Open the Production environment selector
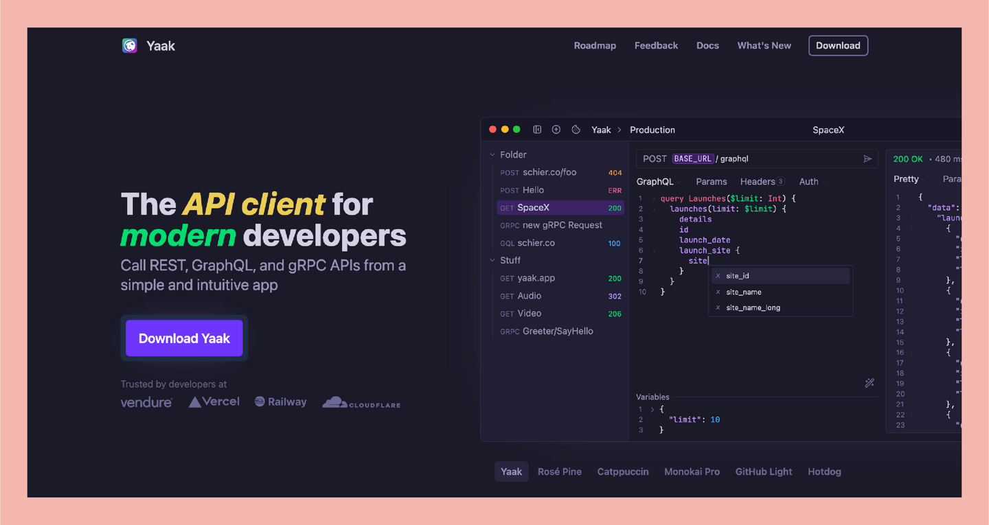The height and width of the screenshot is (525, 989). (652, 130)
